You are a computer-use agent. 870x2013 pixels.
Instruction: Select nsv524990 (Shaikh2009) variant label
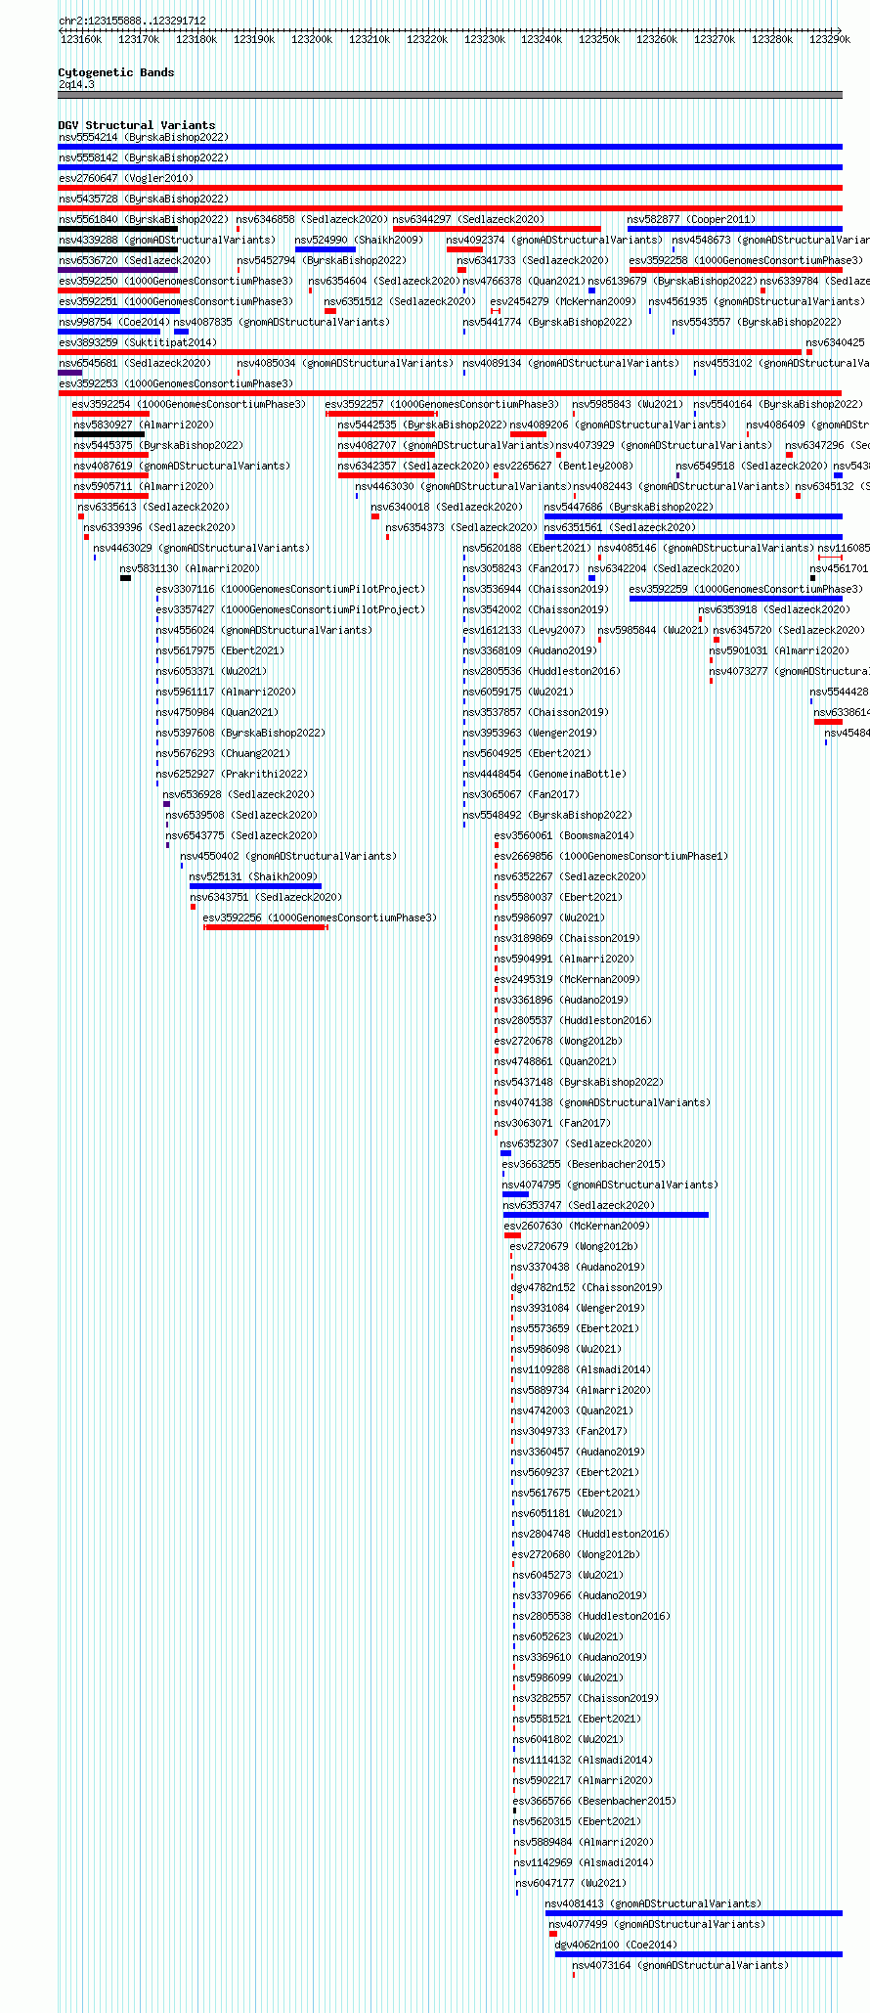click(359, 241)
